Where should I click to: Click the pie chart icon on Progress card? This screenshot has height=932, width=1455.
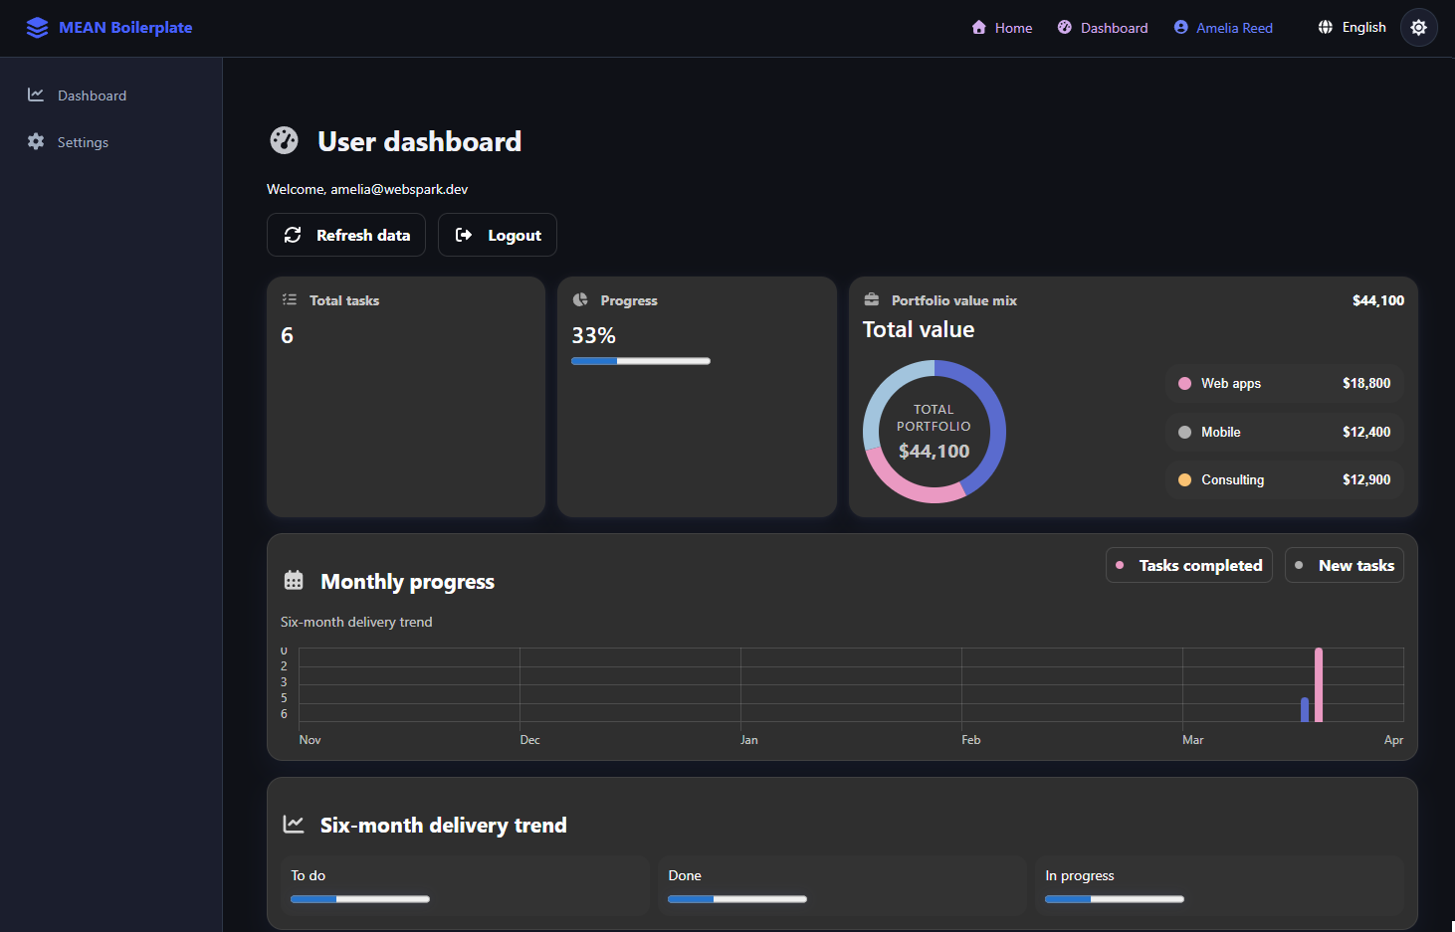[581, 299]
